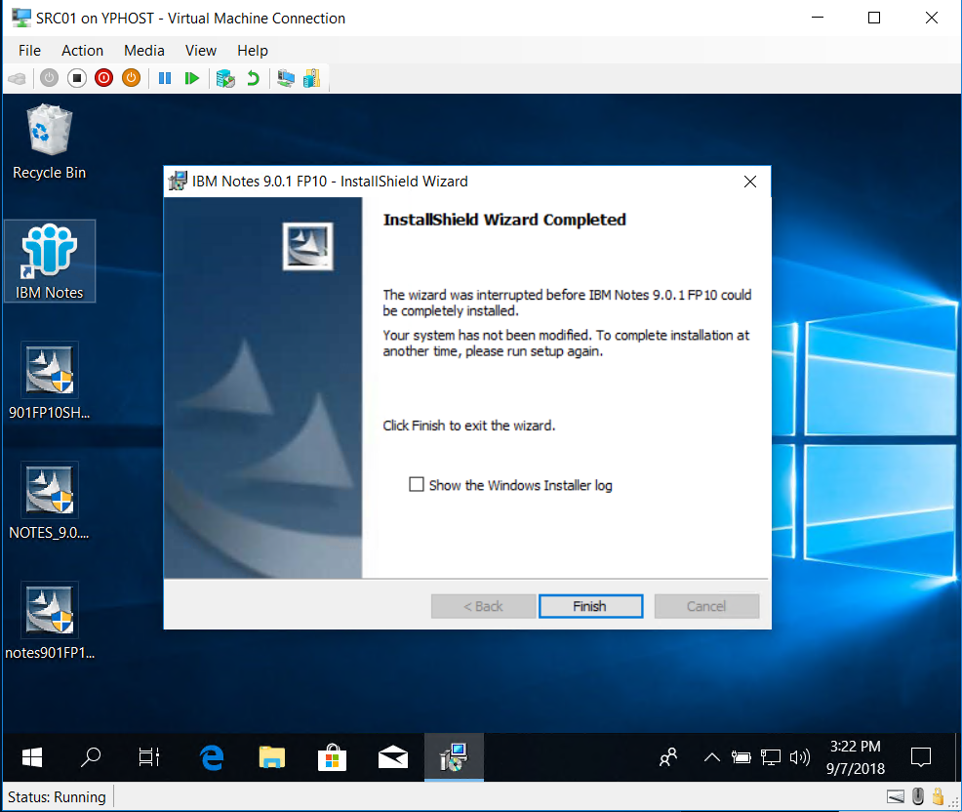Viewport: 962px width, 812px height.
Task: Open taskbar Search
Action: click(91, 757)
